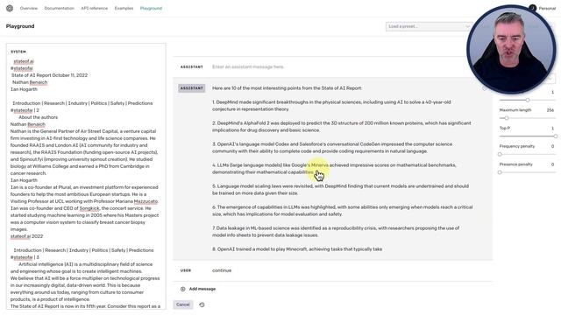Click point 7 about data leakage
Screen dimensions: 561x315
tap(336, 232)
